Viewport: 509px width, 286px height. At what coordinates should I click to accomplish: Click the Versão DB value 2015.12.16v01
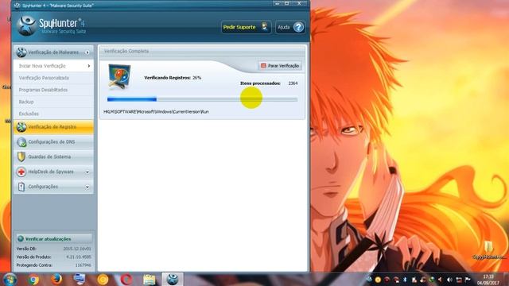pos(77,249)
